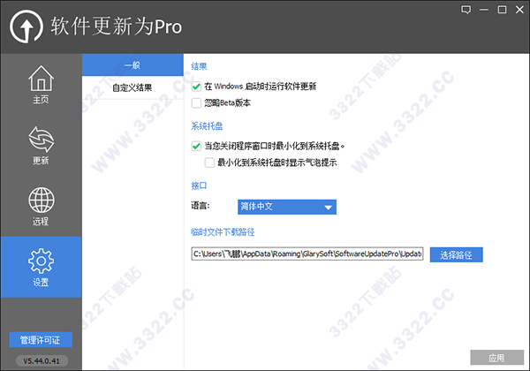The image size is (530, 371).
Task: Switch to the 一般 general tab
Action: pos(132,64)
